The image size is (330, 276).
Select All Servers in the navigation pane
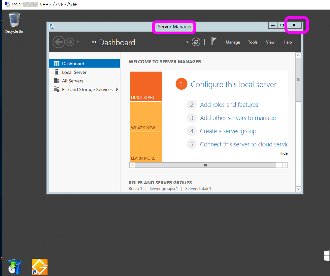coord(84,81)
